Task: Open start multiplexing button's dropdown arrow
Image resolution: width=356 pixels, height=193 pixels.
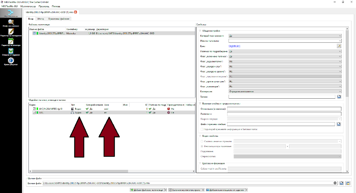Action: [x=203, y=190]
